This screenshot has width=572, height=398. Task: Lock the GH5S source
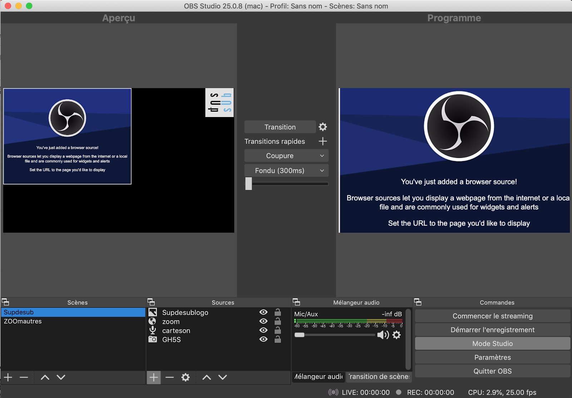(277, 339)
